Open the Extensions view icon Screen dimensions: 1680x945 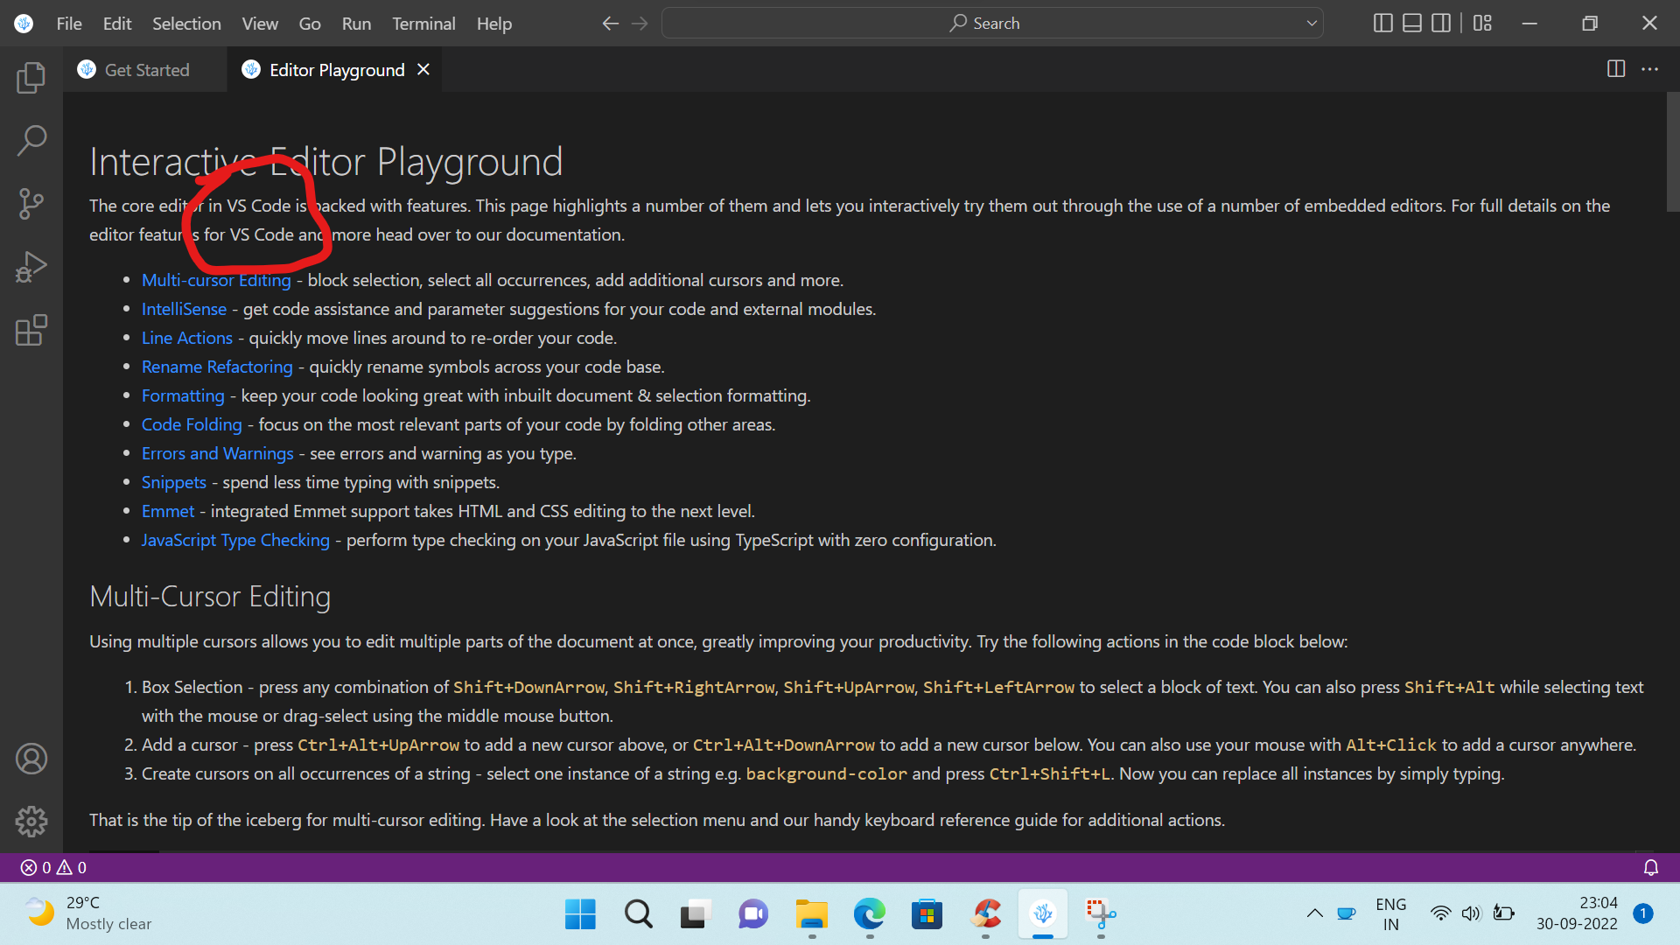pos(31,330)
